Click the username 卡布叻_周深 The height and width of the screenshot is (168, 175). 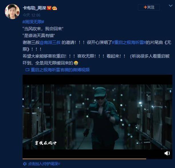[35, 8]
